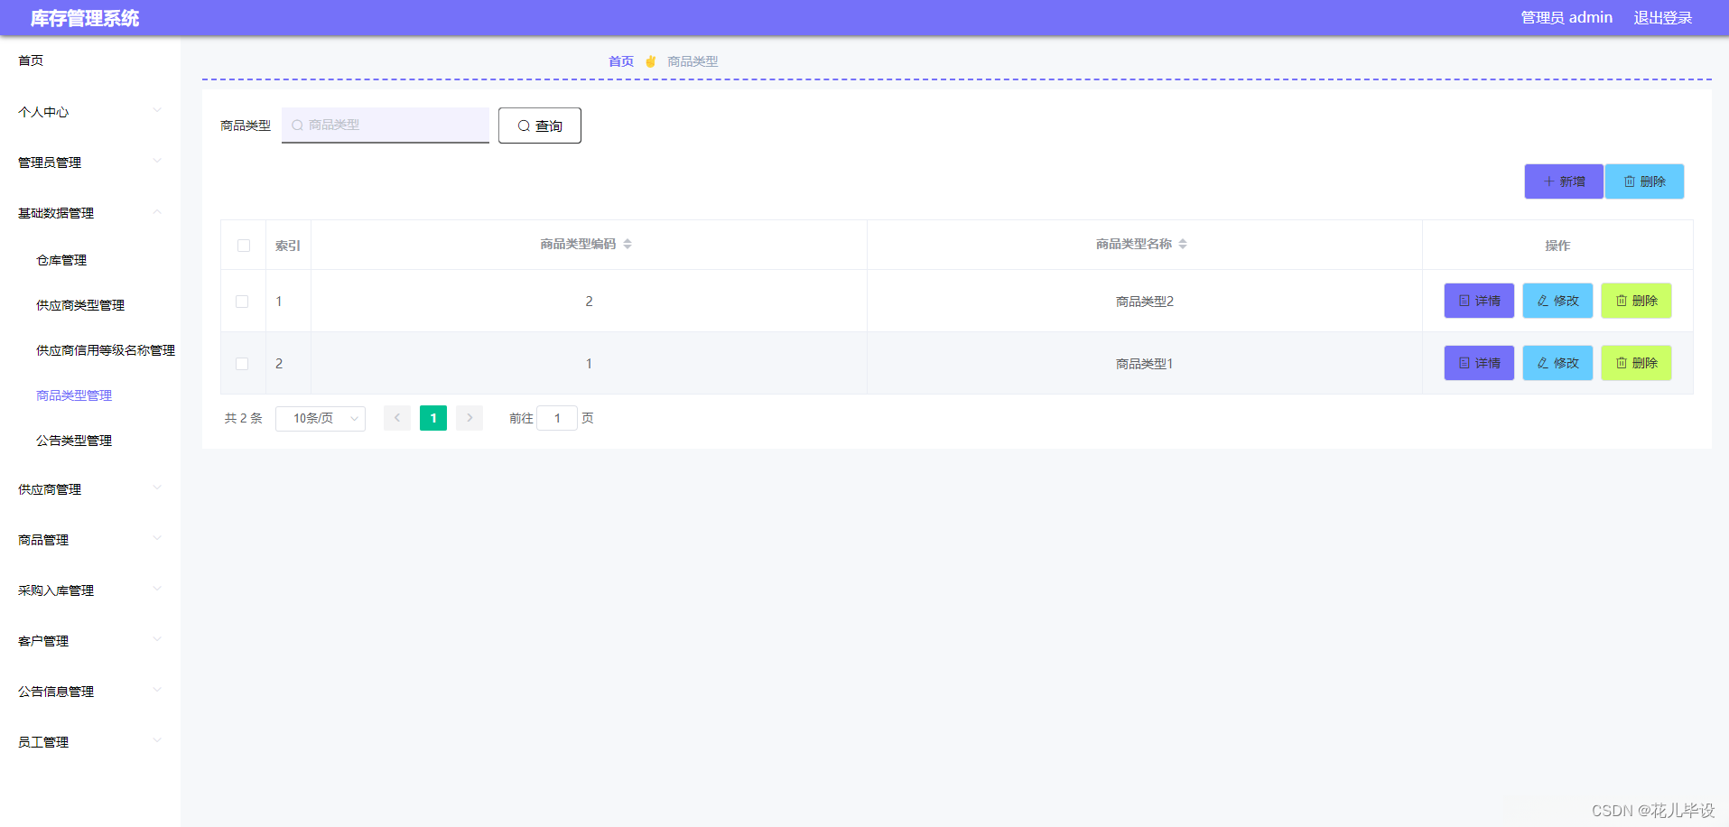
Task: Collapse the 基础数据管理 sidebar menu
Action: click(x=90, y=213)
